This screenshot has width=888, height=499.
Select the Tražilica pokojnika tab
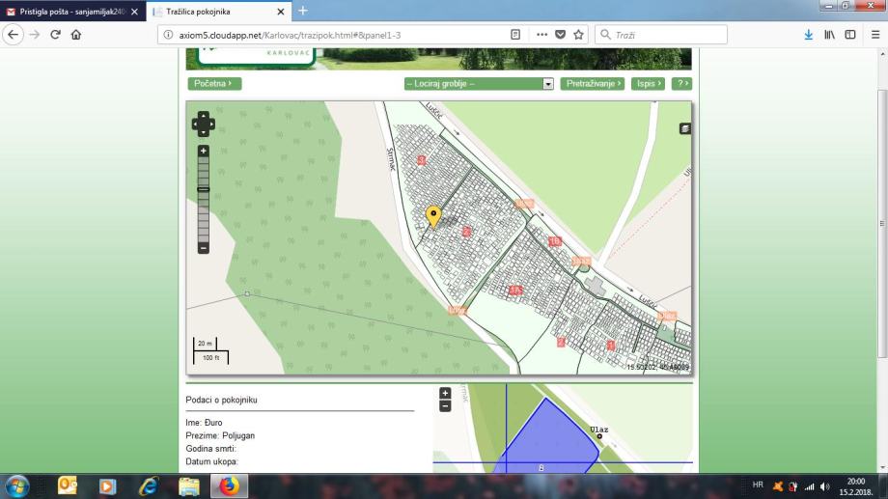(x=218, y=12)
